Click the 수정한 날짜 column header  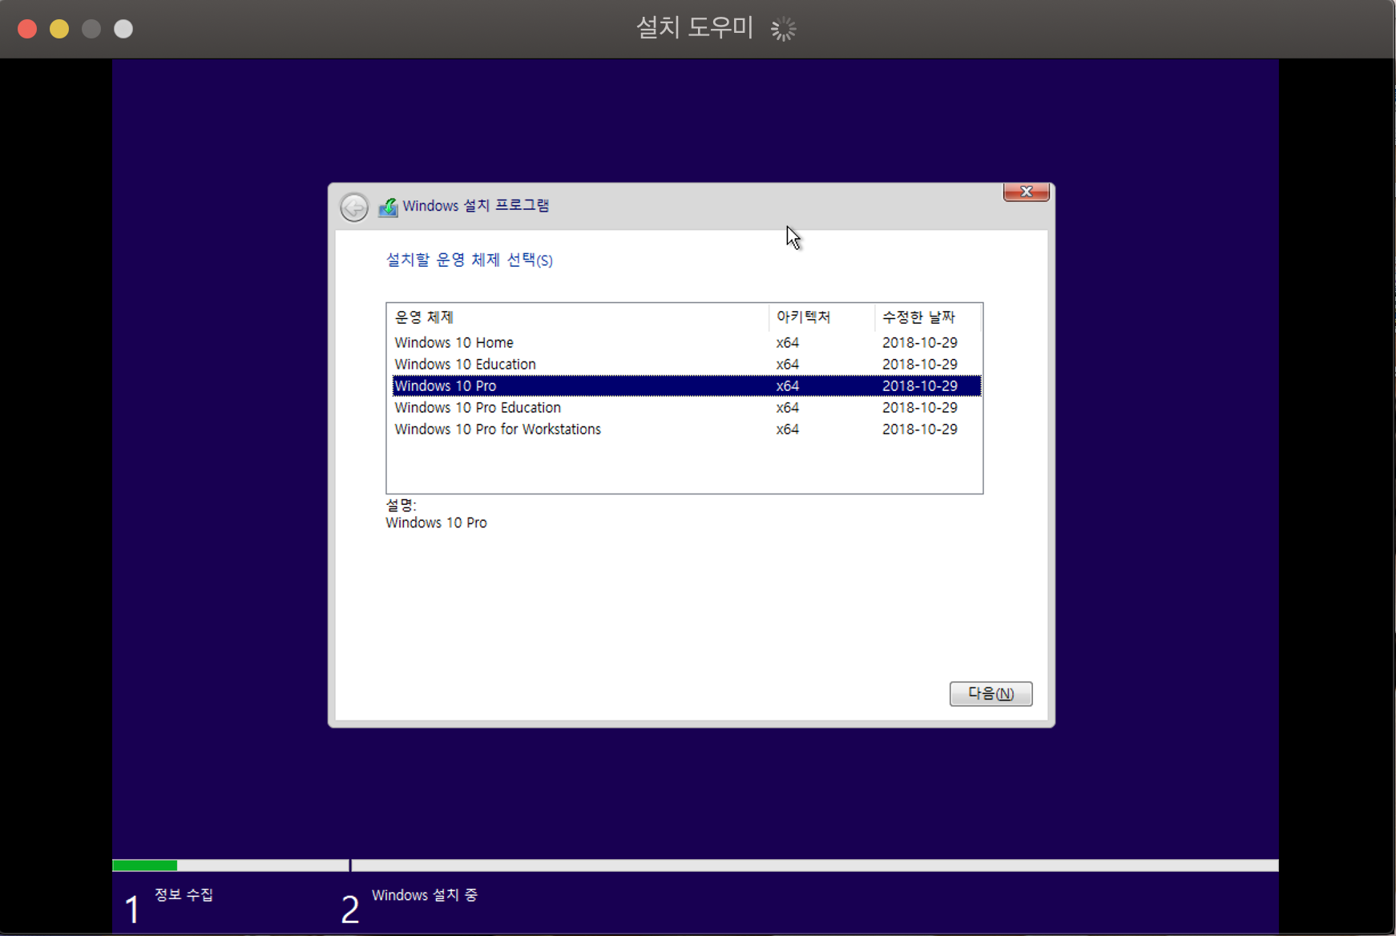point(927,317)
